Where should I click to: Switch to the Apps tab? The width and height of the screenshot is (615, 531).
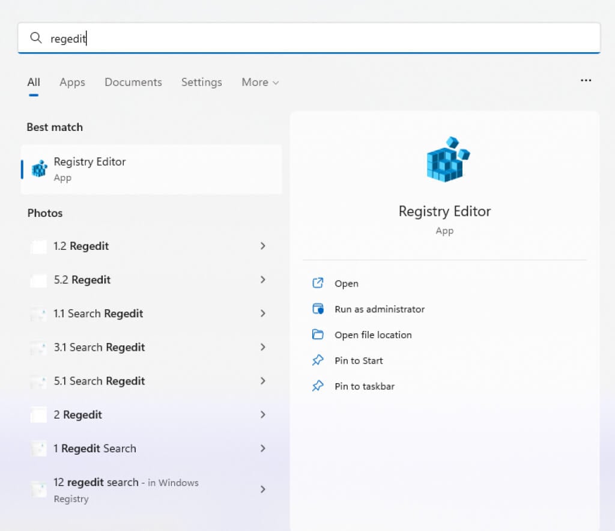72,82
